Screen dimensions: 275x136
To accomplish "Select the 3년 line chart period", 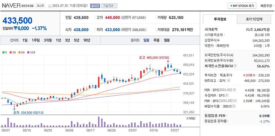I will coord(67,40).
